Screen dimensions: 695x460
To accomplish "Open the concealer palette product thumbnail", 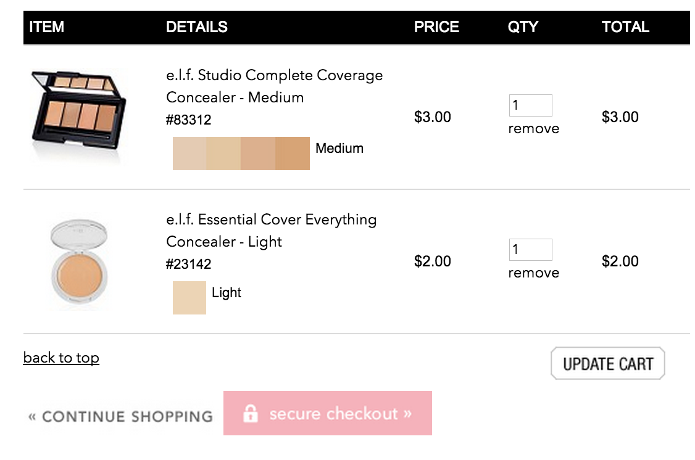I will 79,115.
